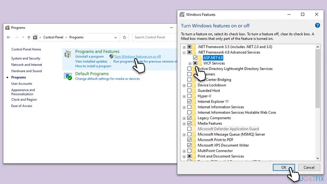
Task: Click folder icon next to Media Features
Action: pos(194,123)
